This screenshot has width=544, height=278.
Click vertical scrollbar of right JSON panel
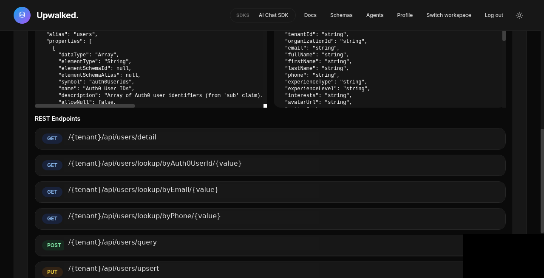click(504, 36)
